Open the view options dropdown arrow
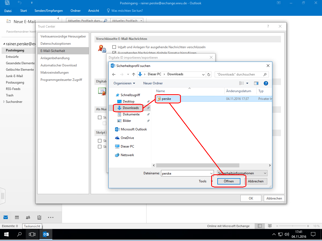This screenshot has width=322, height=241. [247, 83]
